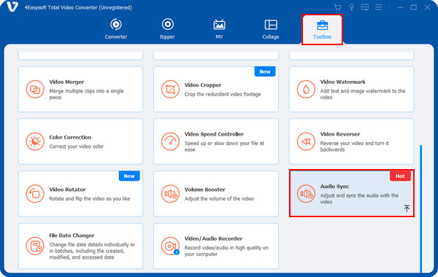438x277 pixels.
Task: Click the Video Cropper icon
Action: 170,89
